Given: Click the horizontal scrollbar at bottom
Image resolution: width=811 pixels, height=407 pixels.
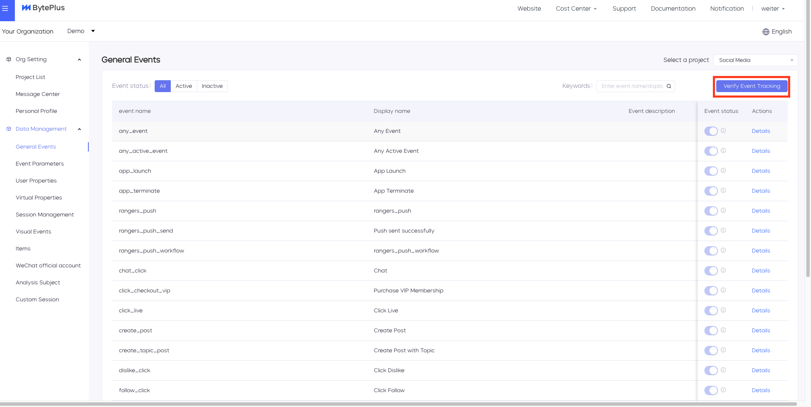Looking at the screenshot, I should click(398, 404).
